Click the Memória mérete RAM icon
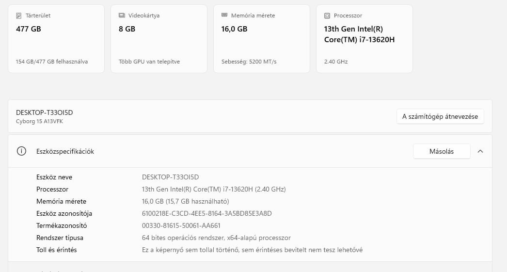Screen dimensions: 507x272 (x=224, y=16)
